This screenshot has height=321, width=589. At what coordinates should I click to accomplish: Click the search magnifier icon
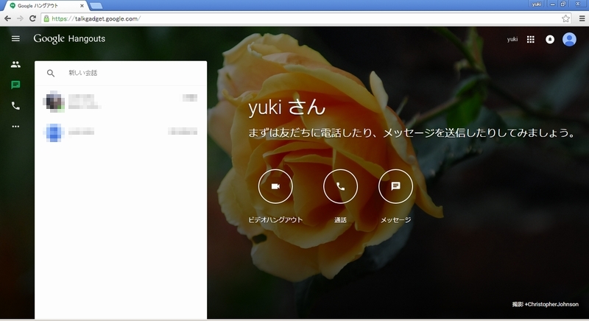click(51, 73)
